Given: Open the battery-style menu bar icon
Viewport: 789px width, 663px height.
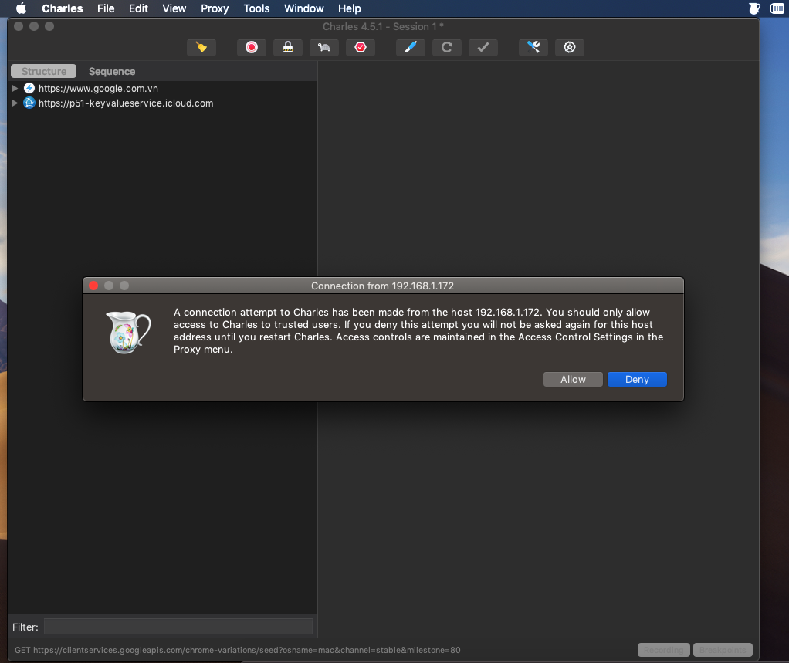Looking at the screenshot, I should pyautogui.click(x=777, y=8).
